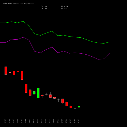Select the last green candlestick for 27 Jul
The height and width of the screenshot is (127, 127).
click(x=79, y=107)
